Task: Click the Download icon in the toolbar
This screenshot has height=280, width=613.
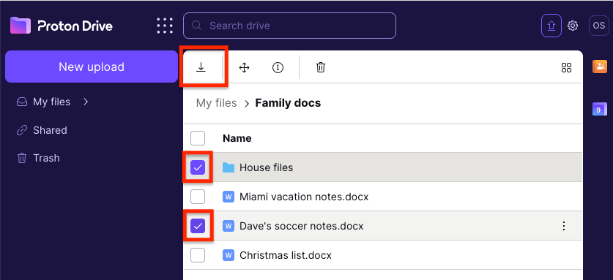Action: click(201, 67)
